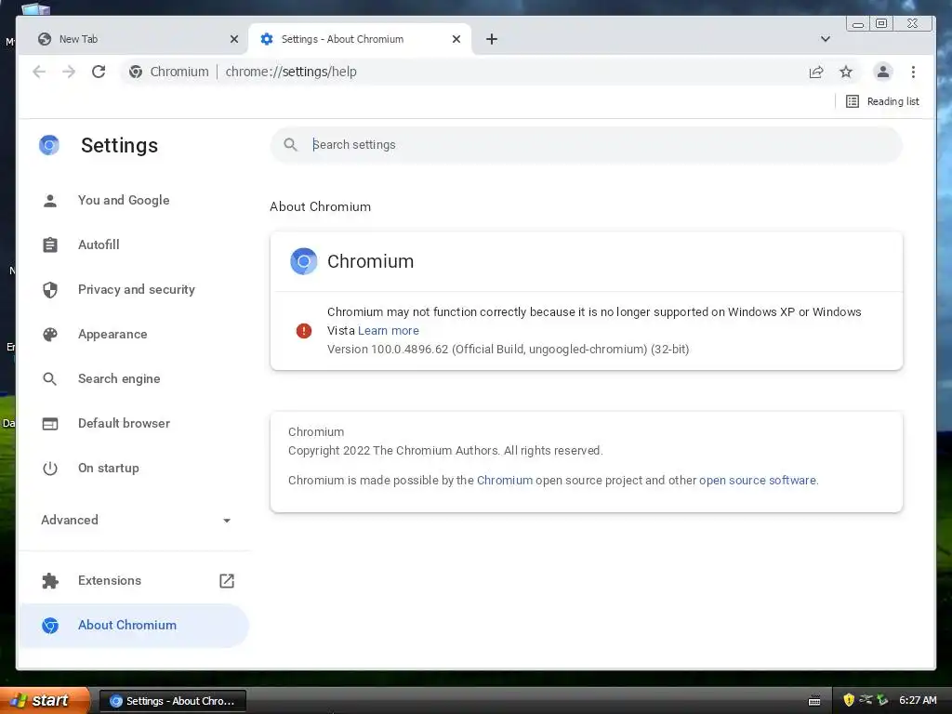Click the red warning error icon
The width and height of the screenshot is (952, 714).
[304, 331]
